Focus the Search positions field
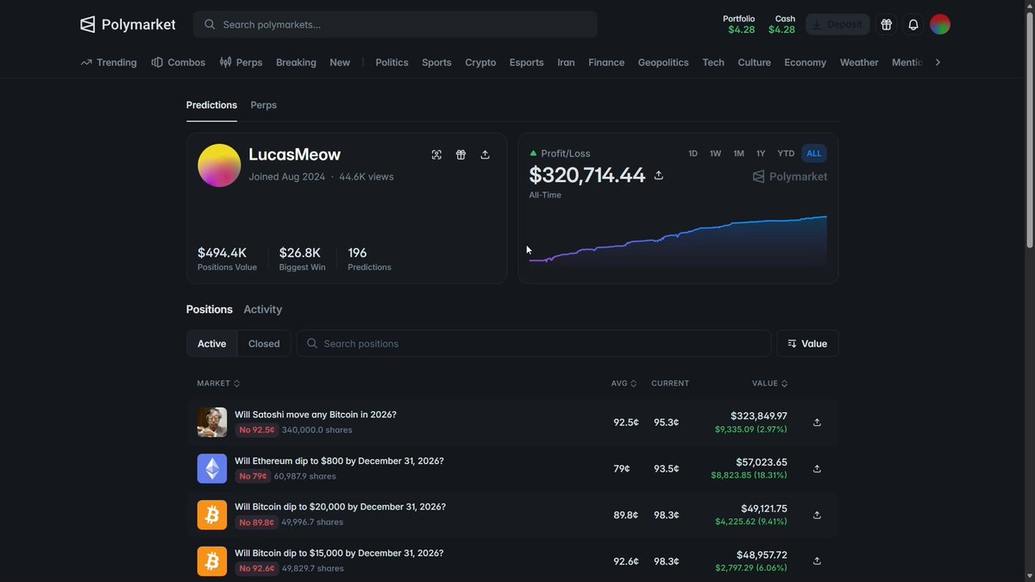 point(534,343)
